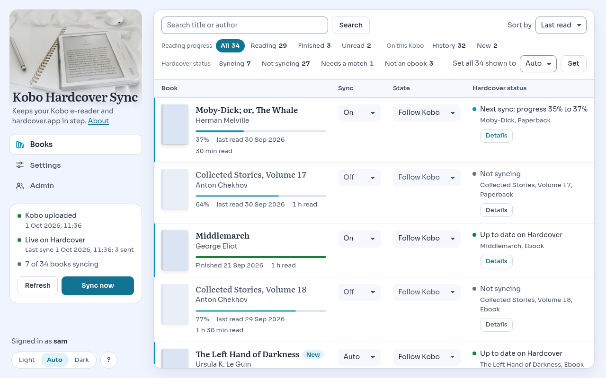Show the Finished 3 filter
The height and width of the screenshot is (378, 606).
(314, 46)
